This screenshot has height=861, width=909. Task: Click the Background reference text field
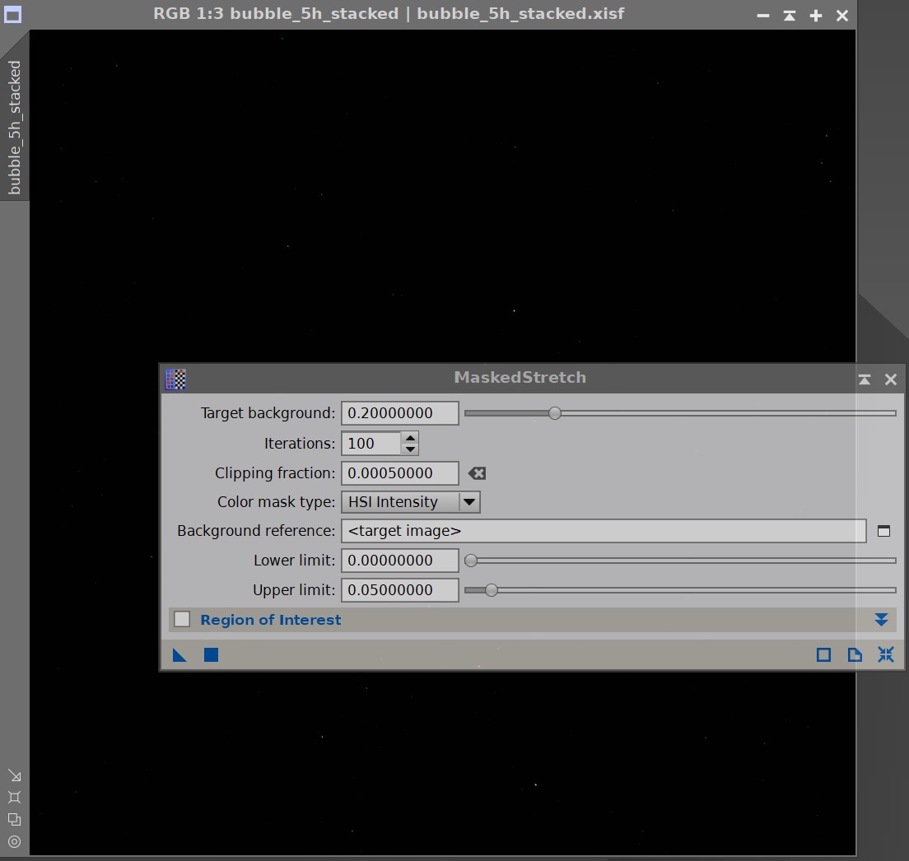(604, 531)
